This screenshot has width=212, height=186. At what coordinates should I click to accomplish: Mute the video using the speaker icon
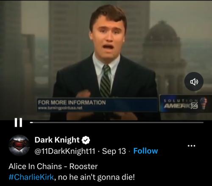[x=194, y=81]
